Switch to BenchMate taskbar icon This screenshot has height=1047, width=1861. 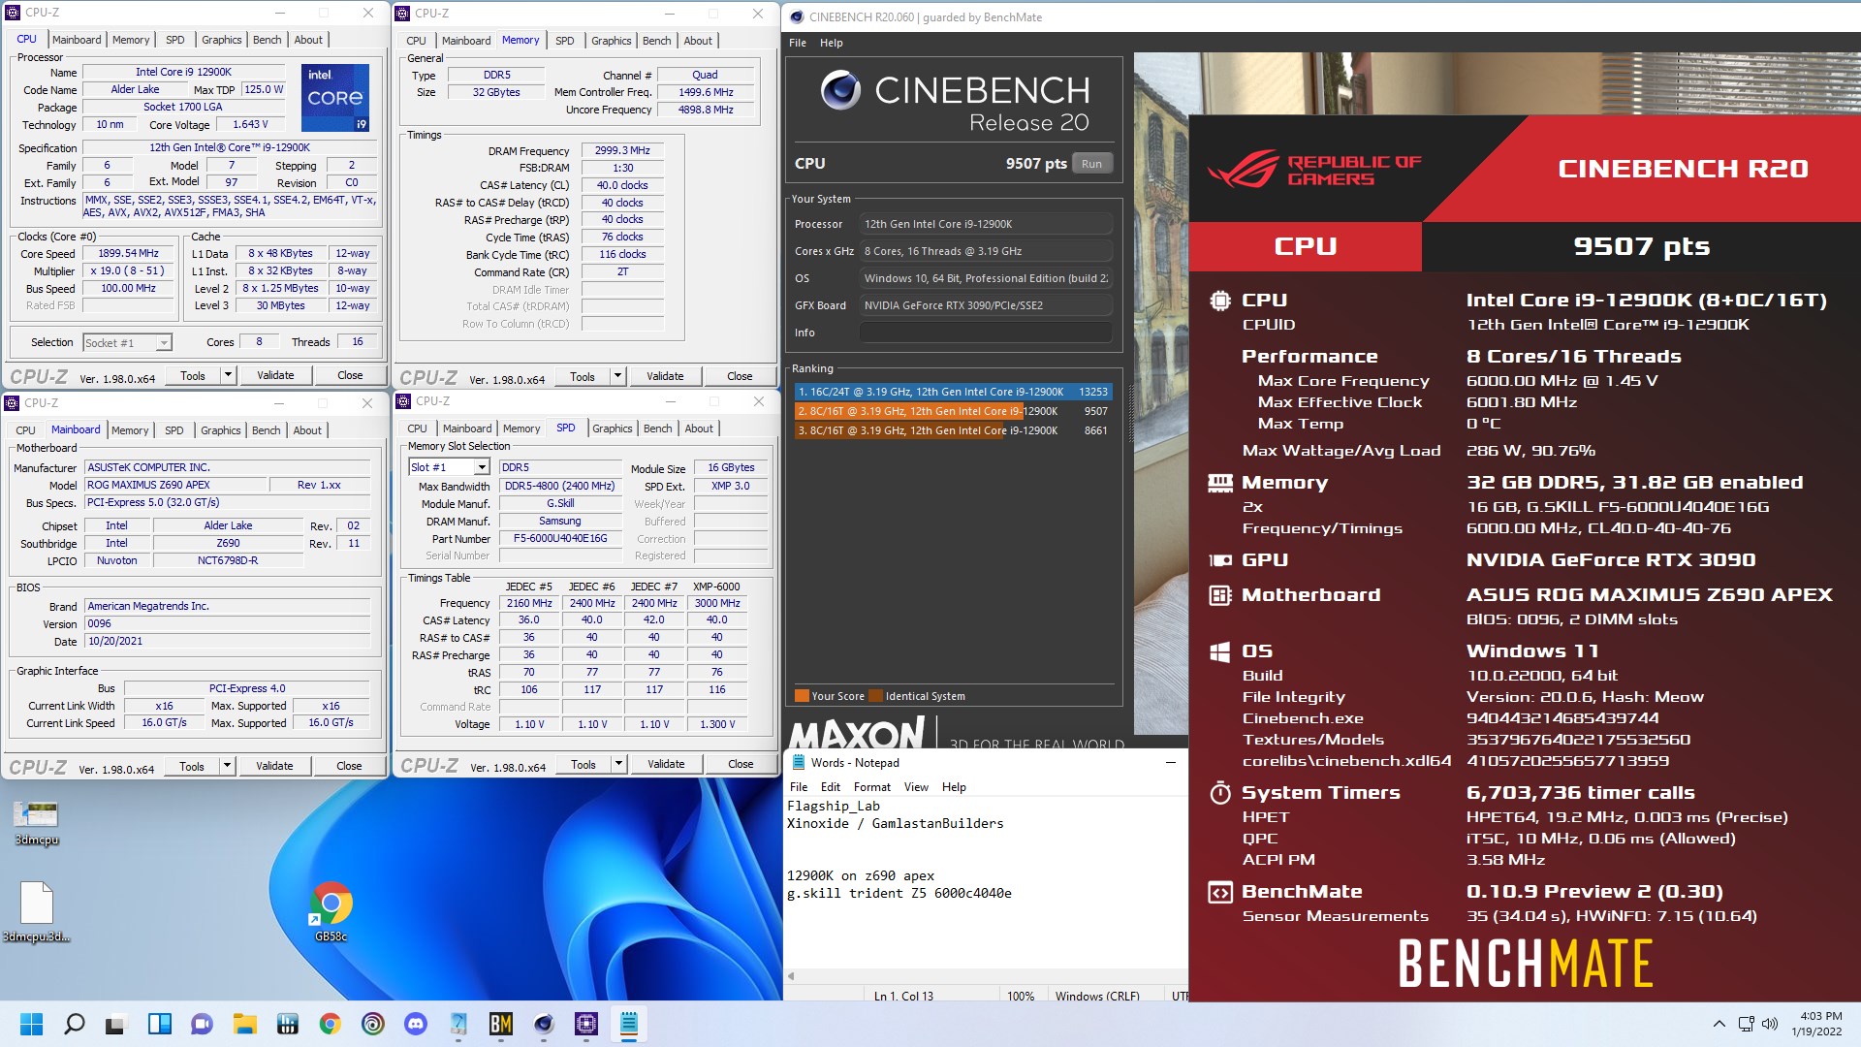click(x=501, y=1024)
